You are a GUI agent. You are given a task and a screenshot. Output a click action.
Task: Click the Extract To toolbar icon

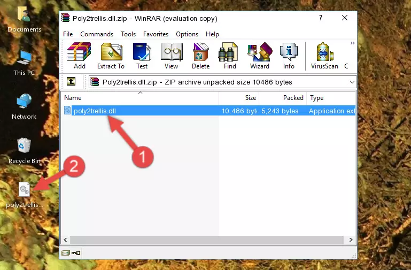[111, 56]
